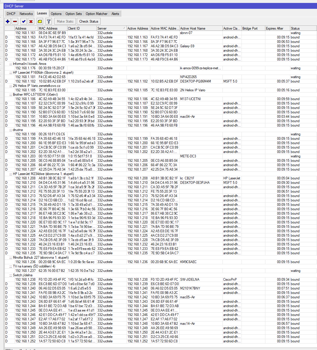Open the Option Matcher tab
Viewport: 317px width, 350px height.
[x=97, y=14]
